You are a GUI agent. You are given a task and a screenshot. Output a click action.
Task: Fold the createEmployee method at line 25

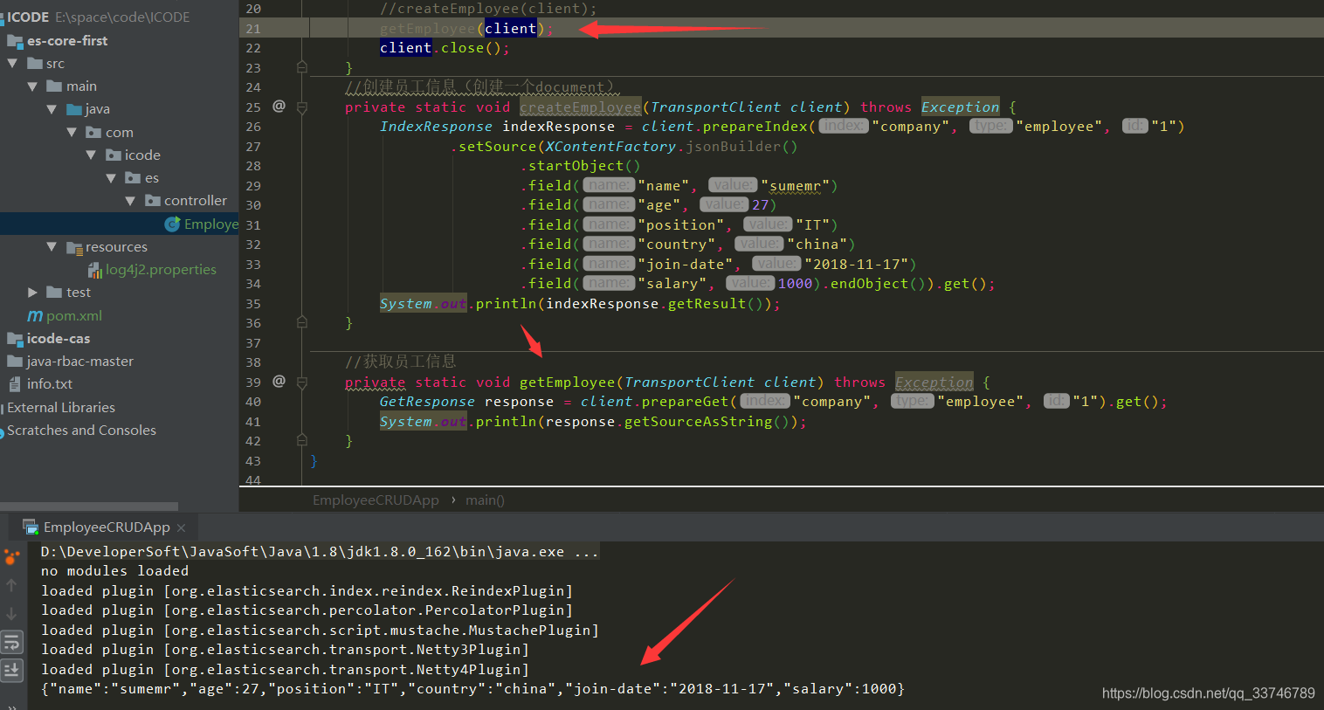pyautogui.click(x=301, y=107)
